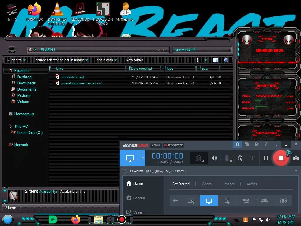Click the FLASH ! address bar

tap(98, 50)
